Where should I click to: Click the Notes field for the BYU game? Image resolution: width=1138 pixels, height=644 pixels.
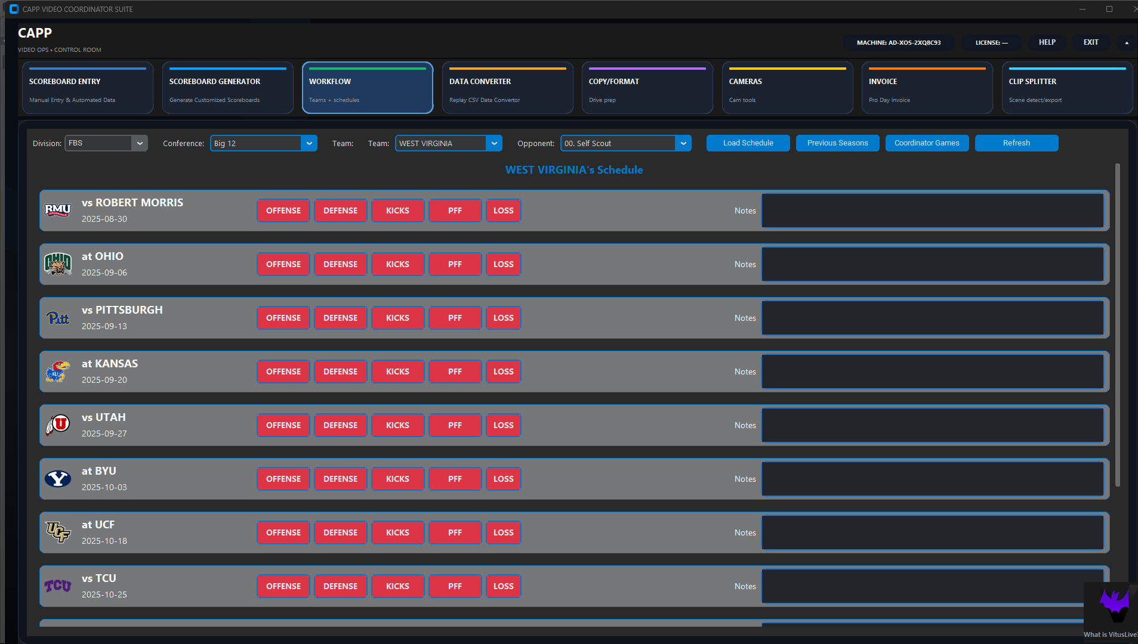[x=933, y=479]
